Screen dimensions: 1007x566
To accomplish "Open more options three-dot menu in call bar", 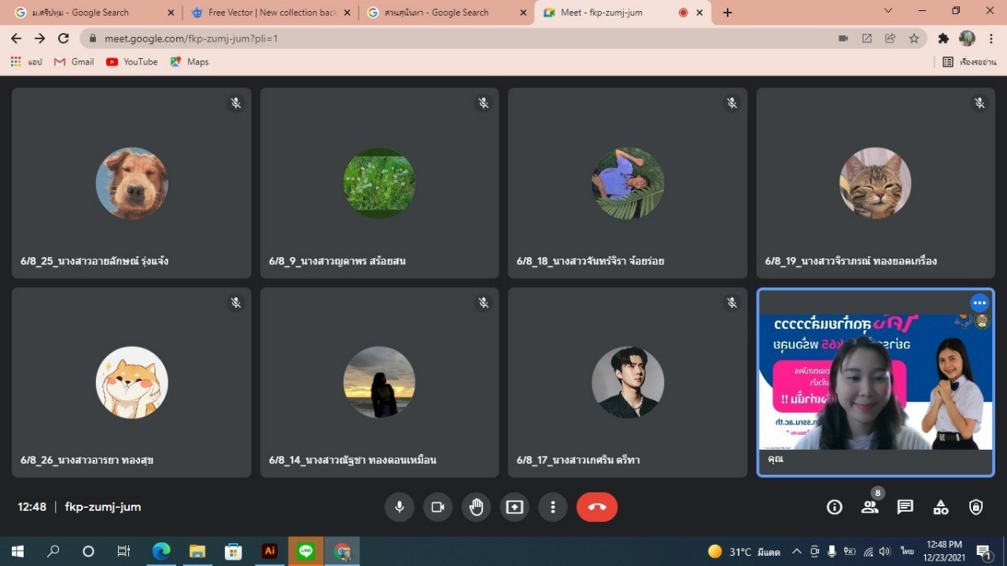I will [553, 507].
